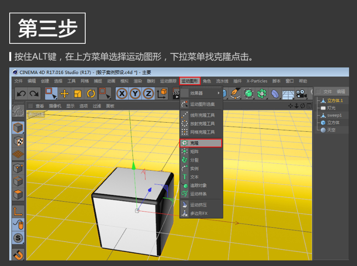Screen dimensions: 357x266
Task: Open the 过滤 viewport dropdown
Action: tap(97, 106)
